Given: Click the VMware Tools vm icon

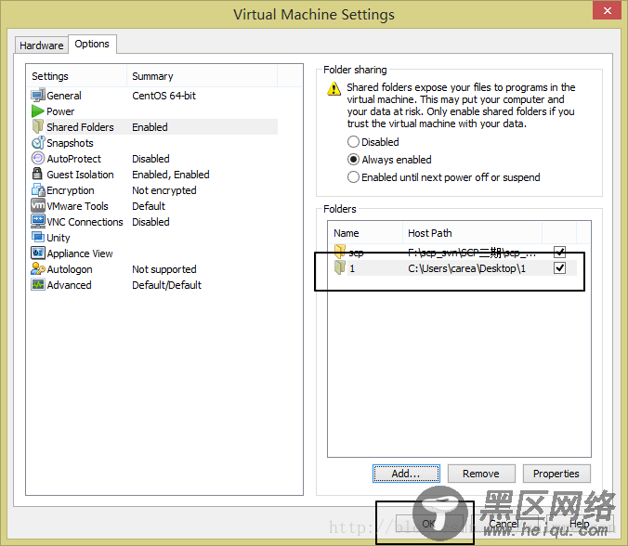Looking at the screenshot, I should (38, 205).
